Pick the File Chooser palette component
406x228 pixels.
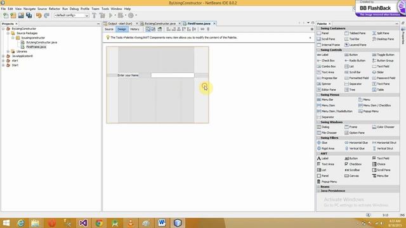327,133
